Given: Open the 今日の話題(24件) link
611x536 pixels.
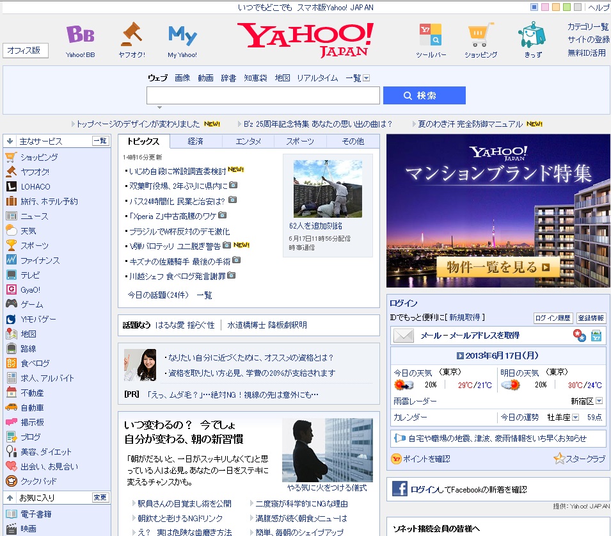Looking at the screenshot, I should point(158,295).
